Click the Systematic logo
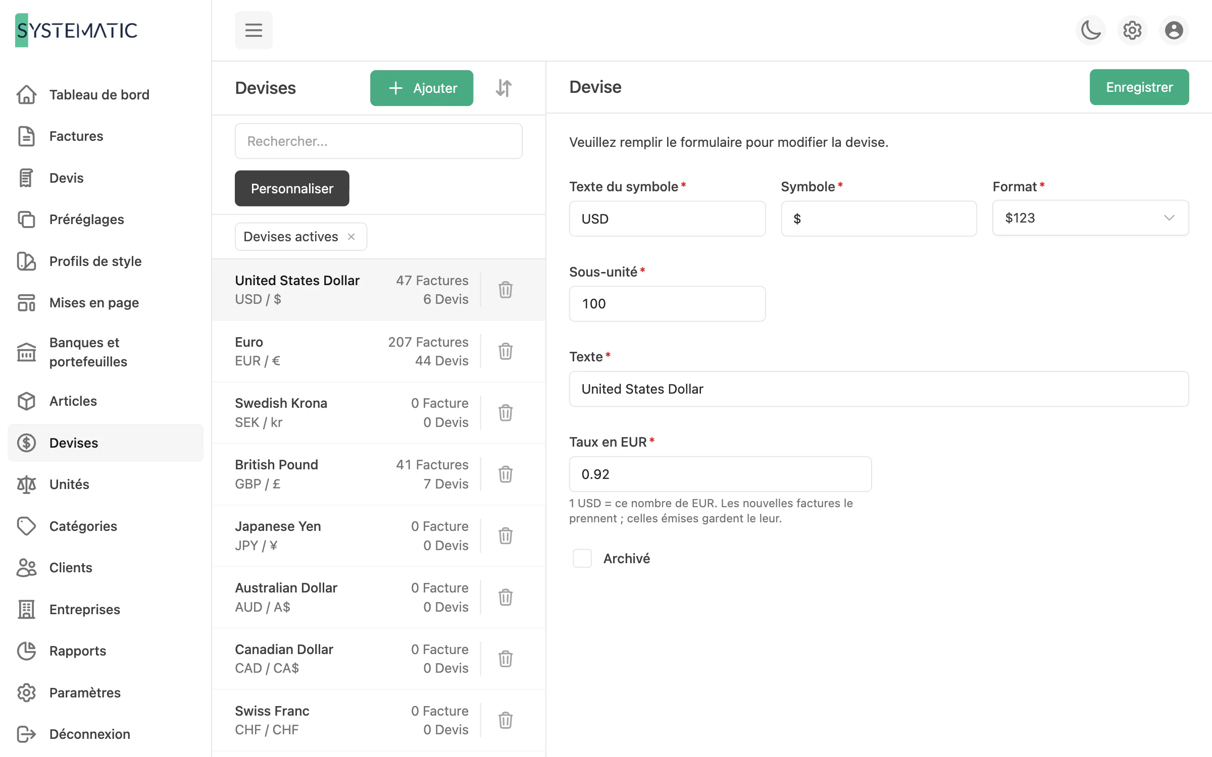Viewport: 1212px width, 757px height. pyautogui.click(x=76, y=30)
